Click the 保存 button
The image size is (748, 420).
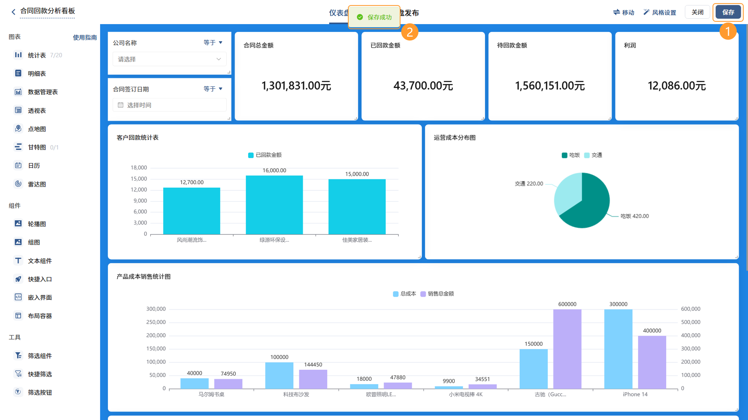pyautogui.click(x=728, y=12)
